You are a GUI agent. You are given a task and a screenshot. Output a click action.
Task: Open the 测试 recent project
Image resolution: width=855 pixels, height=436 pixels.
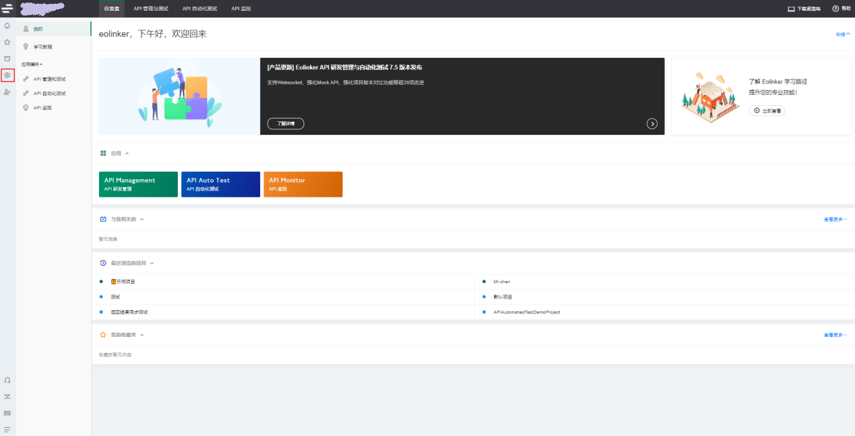click(x=115, y=297)
